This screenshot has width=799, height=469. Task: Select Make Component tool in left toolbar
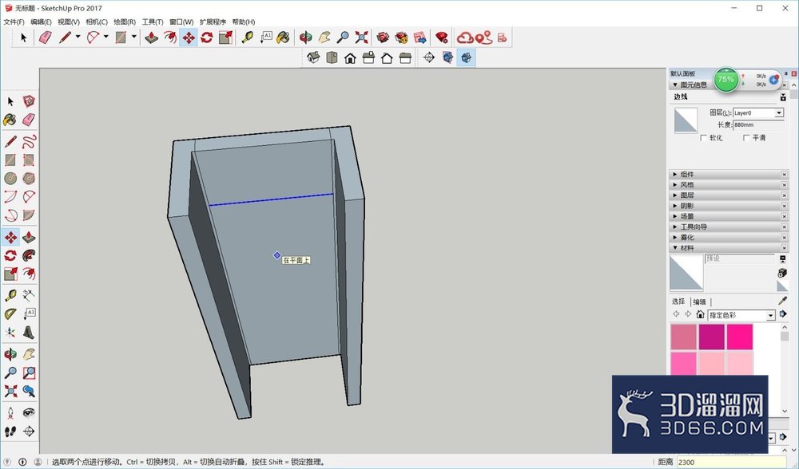(29, 101)
